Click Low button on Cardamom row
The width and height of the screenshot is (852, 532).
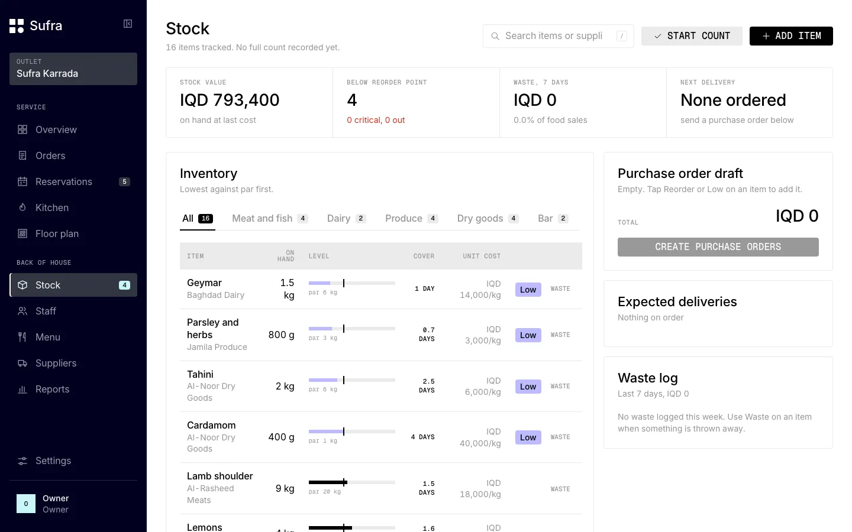pyautogui.click(x=528, y=437)
